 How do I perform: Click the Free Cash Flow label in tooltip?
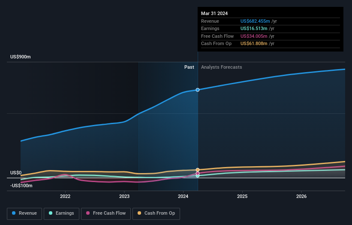(x=217, y=36)
